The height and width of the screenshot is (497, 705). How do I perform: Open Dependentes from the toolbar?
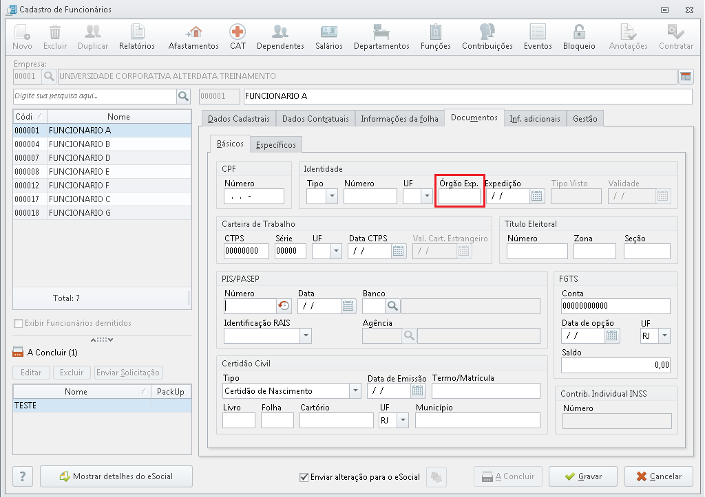pyautogui.click(x=280, y=37)
